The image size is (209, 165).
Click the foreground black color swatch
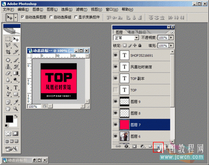[9, 119]
